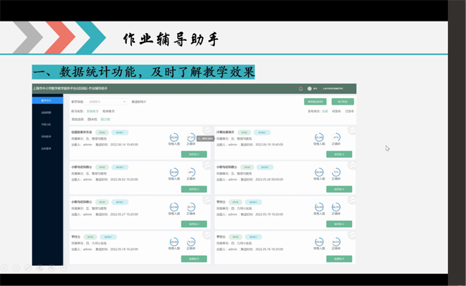466x286 pixels.
Task: Click left green button above 发布状态 filter
Action: pos(315,102)
